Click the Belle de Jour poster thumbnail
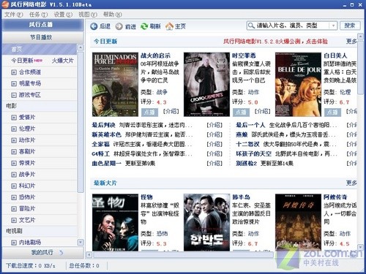The height and width of the screenshot is (274, 366). point(298,84)
